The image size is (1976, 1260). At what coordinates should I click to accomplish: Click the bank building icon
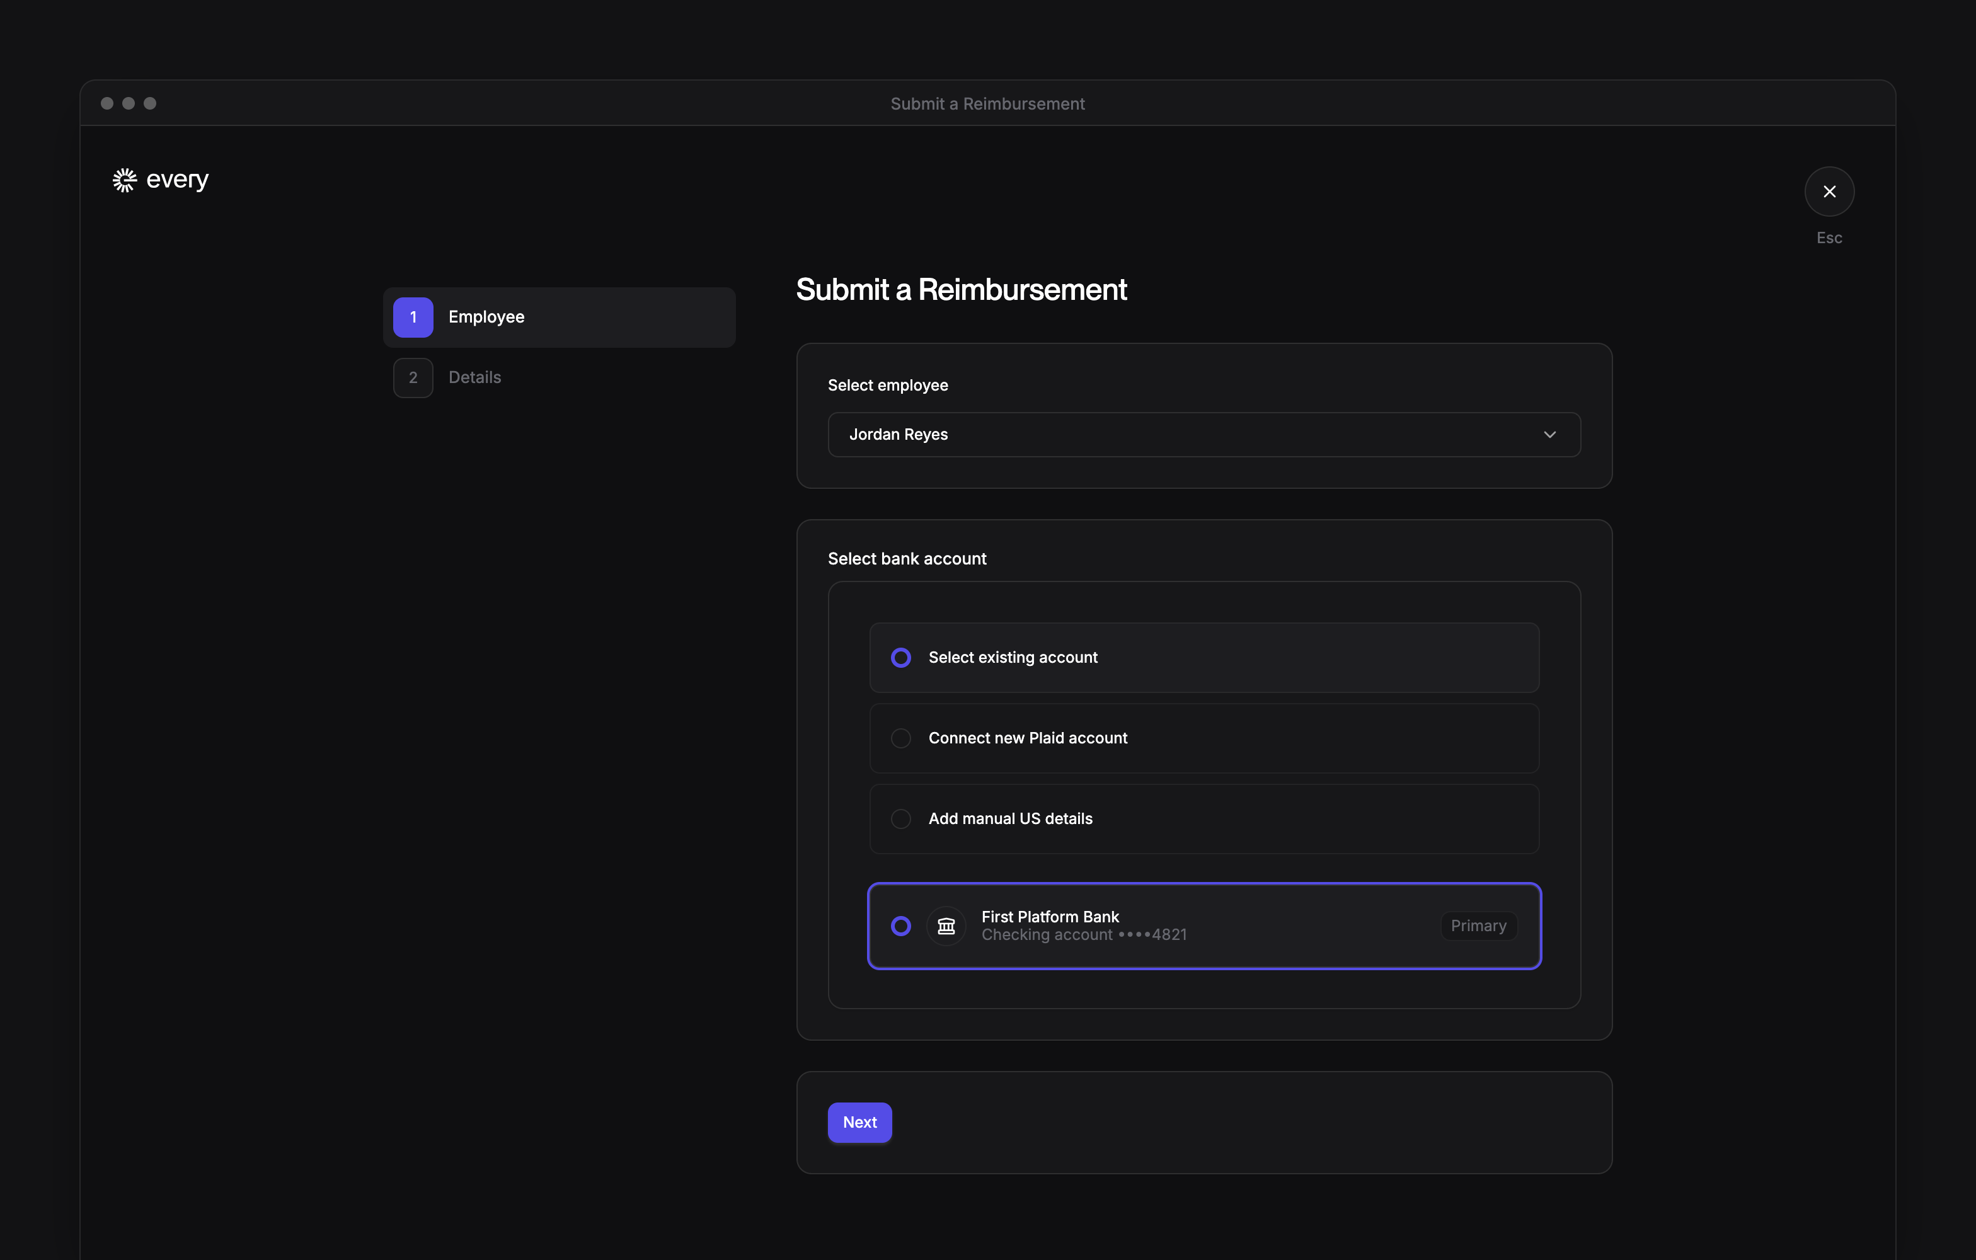point(946,926)
